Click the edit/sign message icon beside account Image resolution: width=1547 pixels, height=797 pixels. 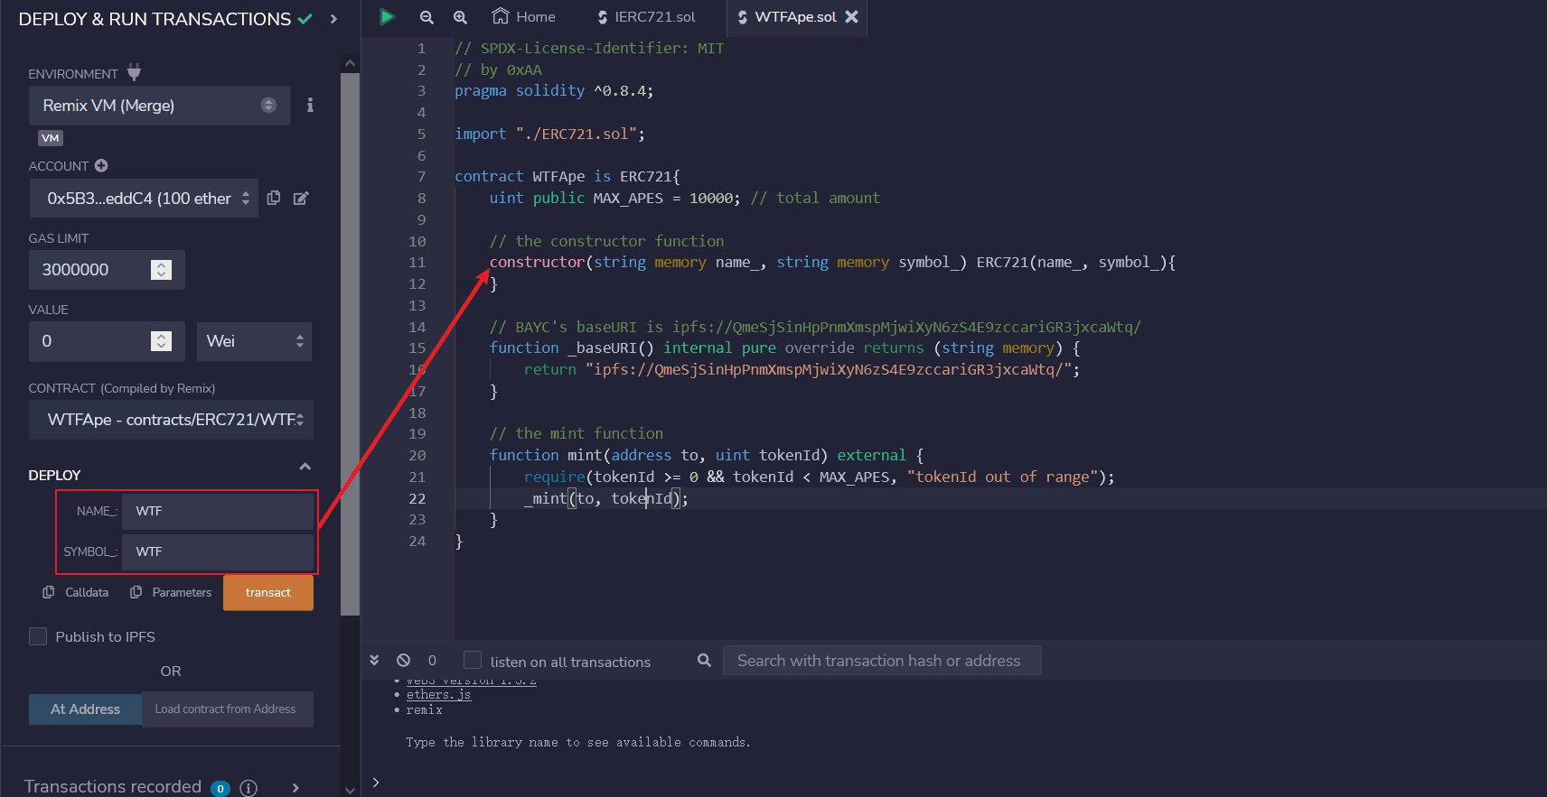click(301, 198)
